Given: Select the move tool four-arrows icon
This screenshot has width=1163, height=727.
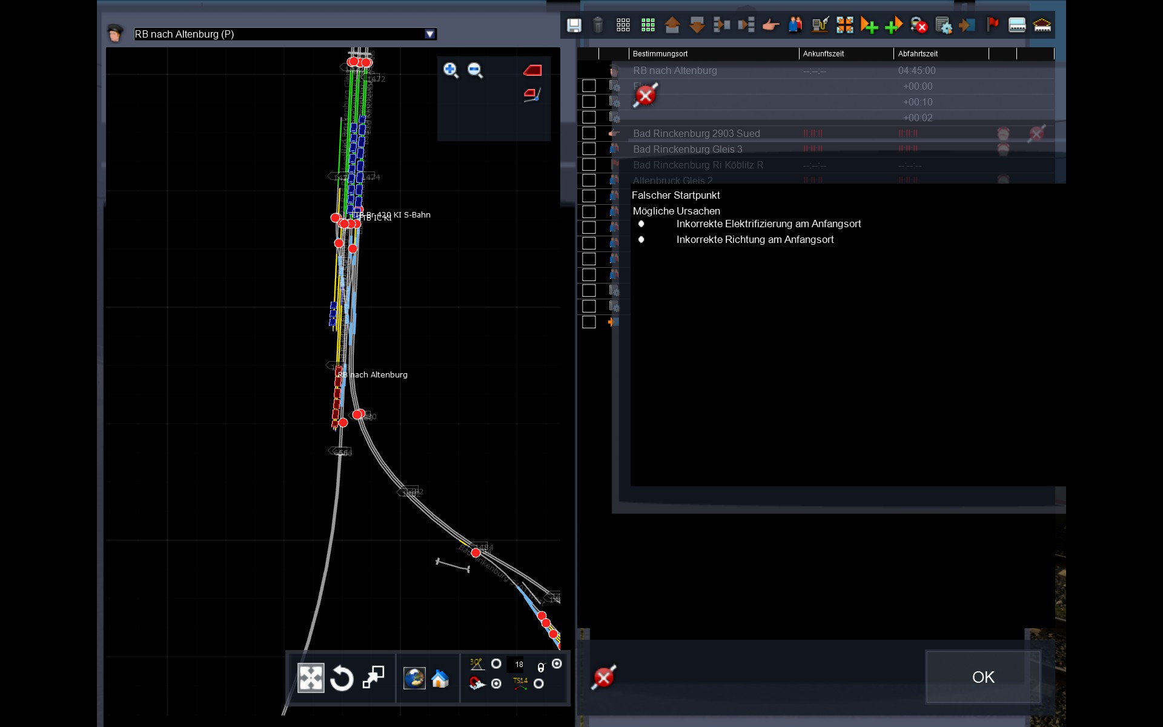Looking at the screenshot, I should [x=311, y=678].
